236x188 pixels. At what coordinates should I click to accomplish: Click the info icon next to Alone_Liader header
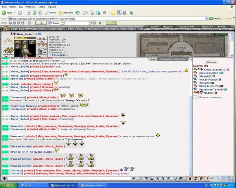[40, 34]
